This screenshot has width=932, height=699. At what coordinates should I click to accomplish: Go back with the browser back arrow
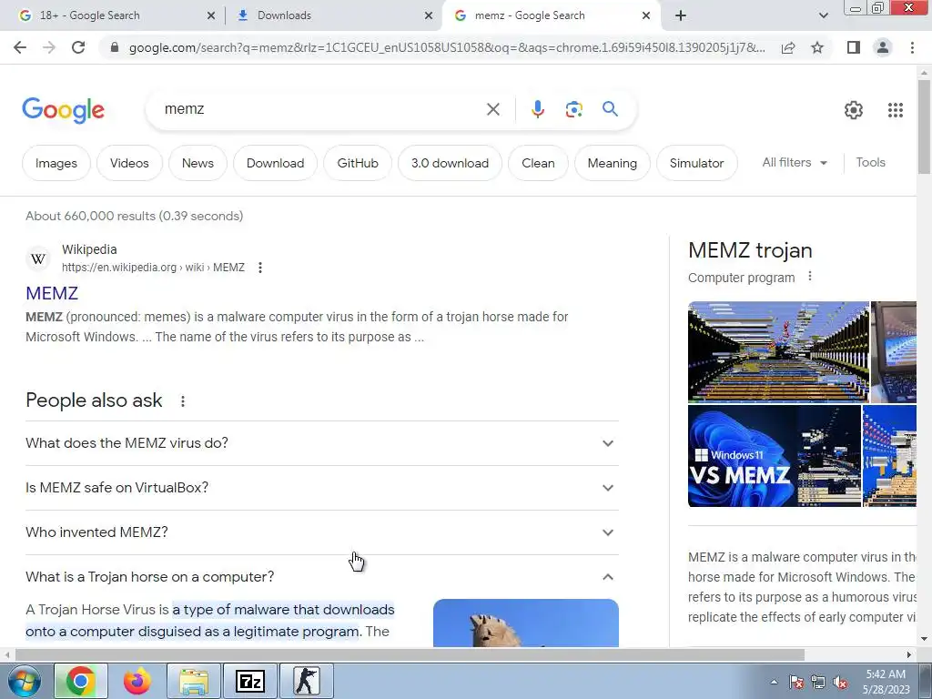[20, 47]
